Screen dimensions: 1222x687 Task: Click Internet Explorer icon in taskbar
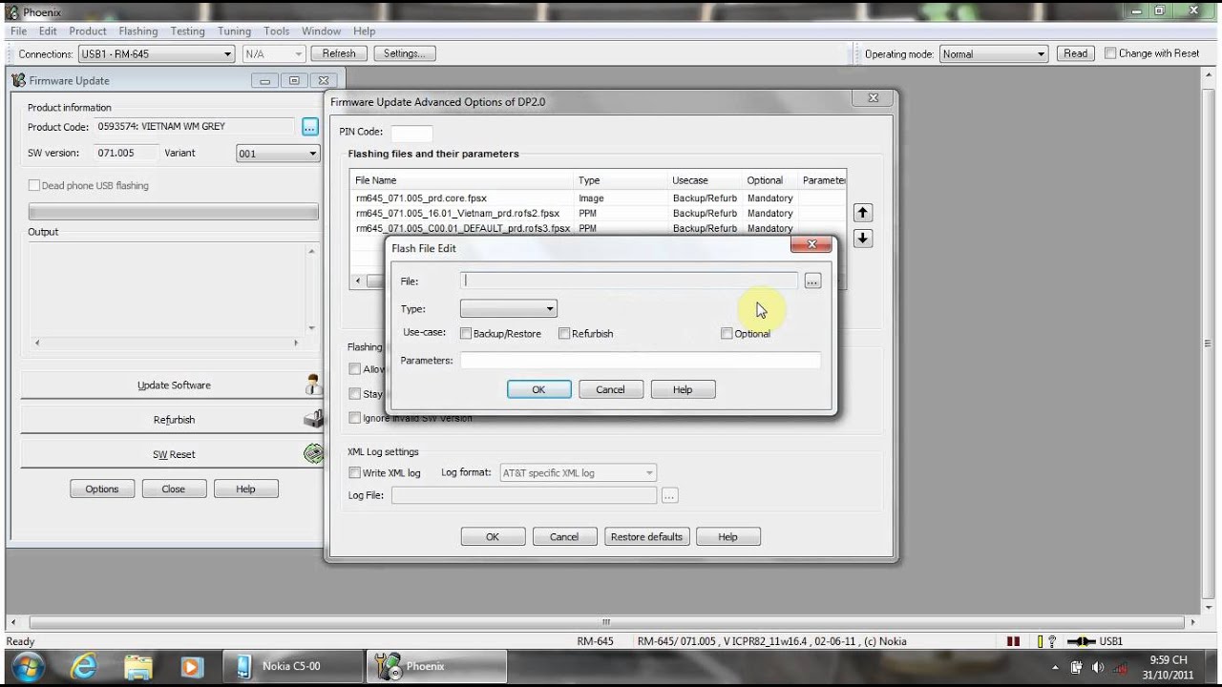click(x=84, y=666)
